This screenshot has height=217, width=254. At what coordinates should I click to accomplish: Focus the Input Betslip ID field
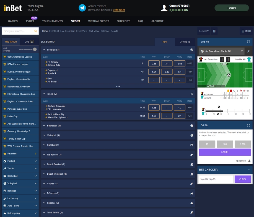tap(216, 179)
